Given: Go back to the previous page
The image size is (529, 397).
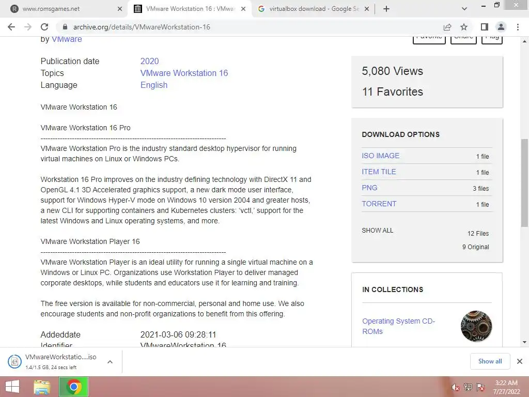Looking at the screenshot, I should (x=11, y=27).
